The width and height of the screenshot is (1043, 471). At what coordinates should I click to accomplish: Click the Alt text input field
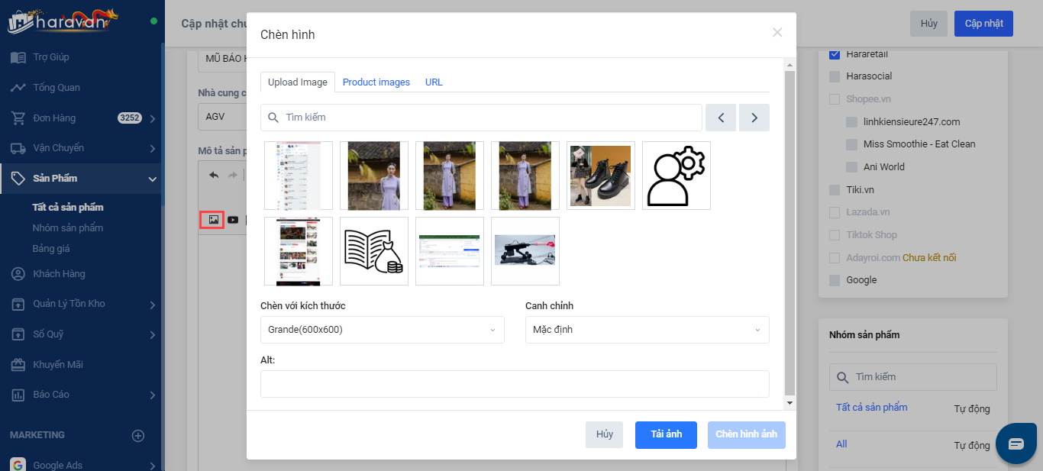[x=515, y=384]
